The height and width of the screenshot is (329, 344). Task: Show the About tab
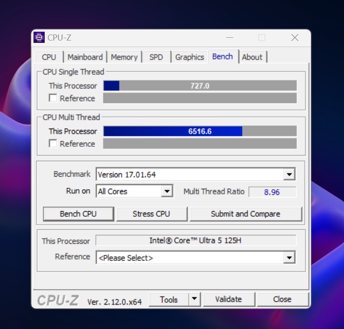coord(252,57)
